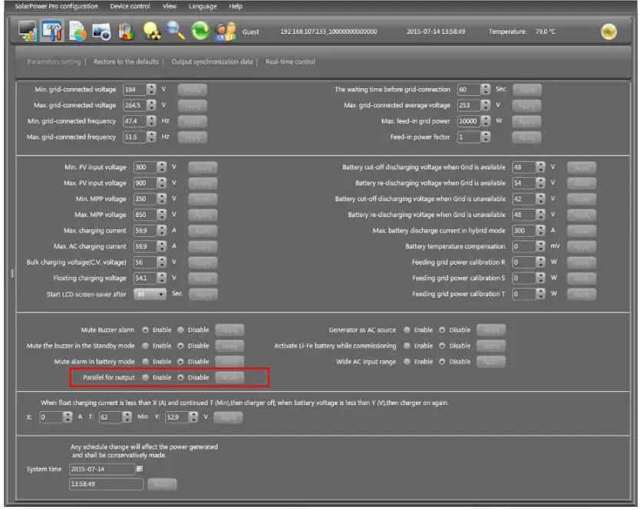Click the Temperature 79.0 °C reading

tap(522, 31)
